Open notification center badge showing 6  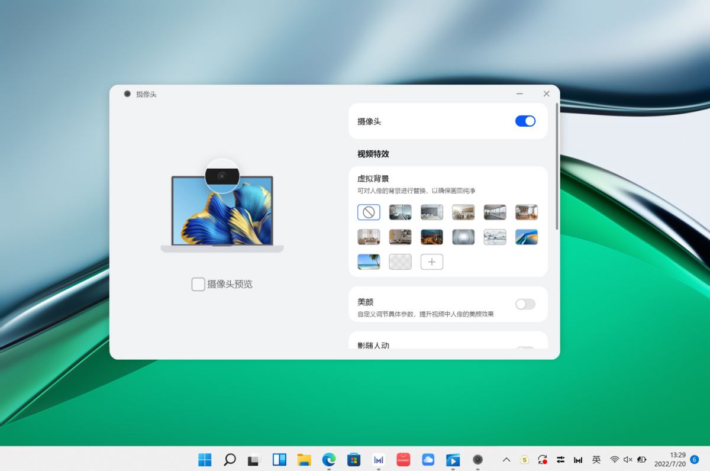coord(695,460)
